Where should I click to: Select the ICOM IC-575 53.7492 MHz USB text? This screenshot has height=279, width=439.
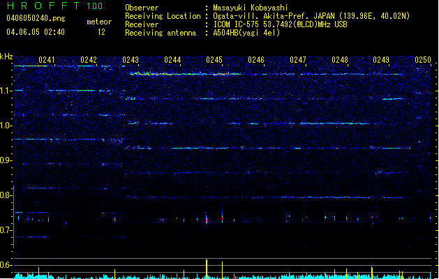pyautogui.click(x=280, y=24)
